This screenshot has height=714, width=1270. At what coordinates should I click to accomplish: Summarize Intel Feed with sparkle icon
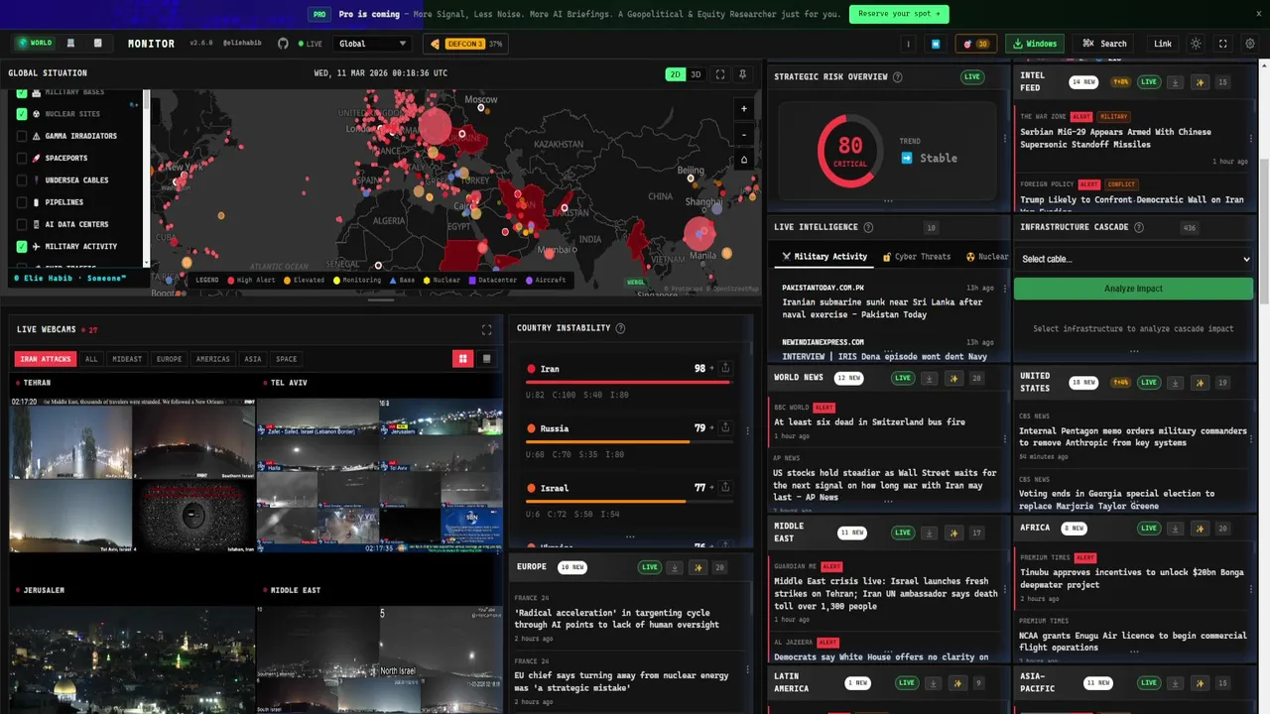[1200, 82]
